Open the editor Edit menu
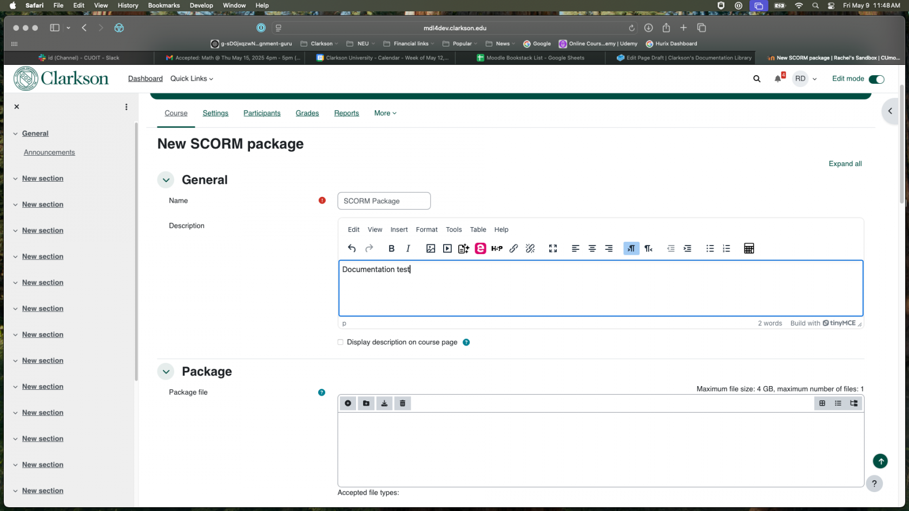Viewport: 909px width, 511px height. [x=354, y=229]
